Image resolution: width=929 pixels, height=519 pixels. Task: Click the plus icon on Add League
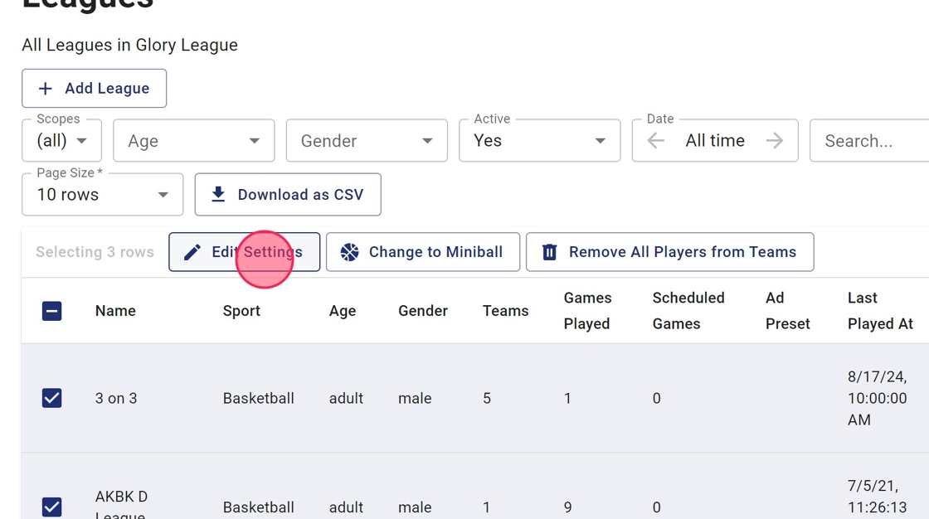(46, 89)
